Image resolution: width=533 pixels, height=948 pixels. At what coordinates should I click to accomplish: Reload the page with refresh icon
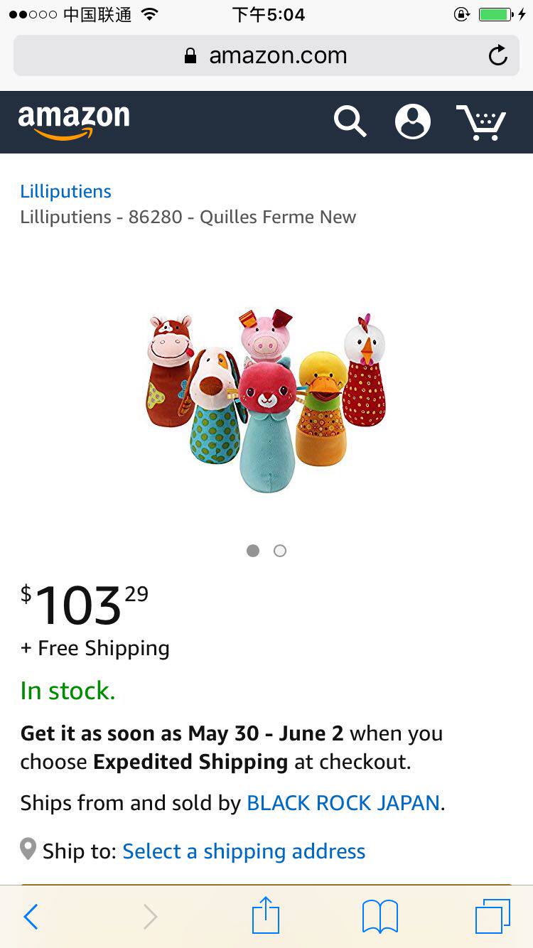(x=498, y=55)
